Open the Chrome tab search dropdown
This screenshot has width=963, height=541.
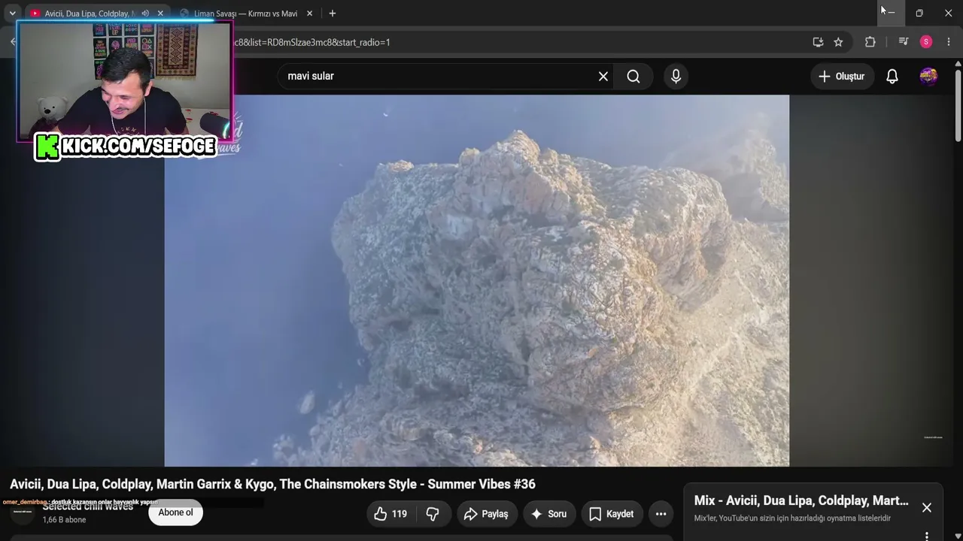point(12,14)
